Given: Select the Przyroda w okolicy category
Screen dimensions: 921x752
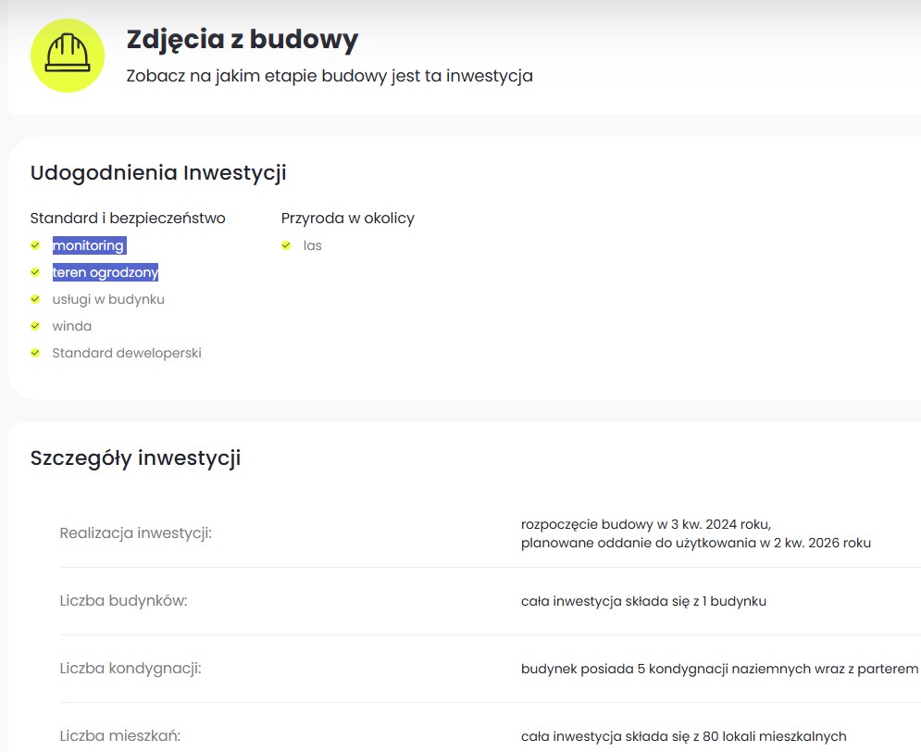Looking at the screenshot, I should (348, 218).
